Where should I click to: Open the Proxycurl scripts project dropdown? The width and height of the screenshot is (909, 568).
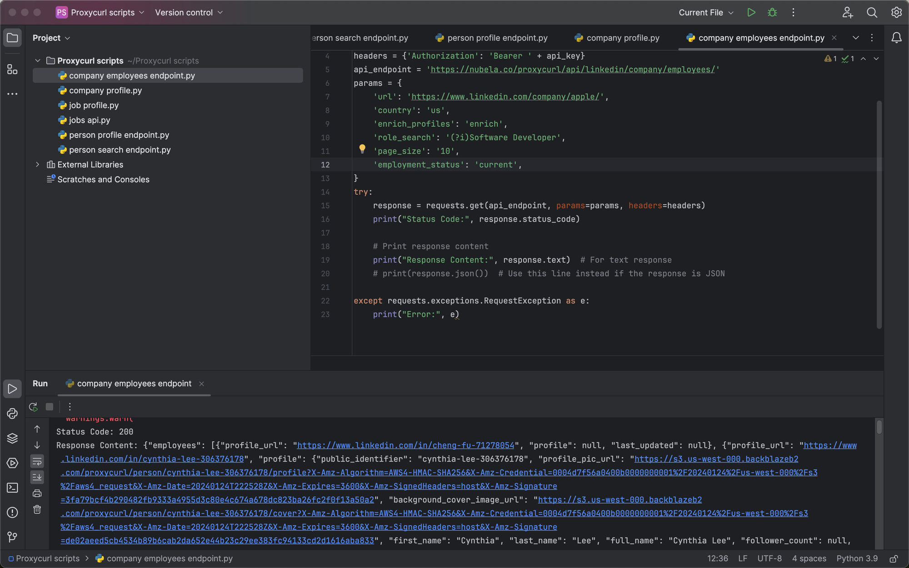[100, 13]
